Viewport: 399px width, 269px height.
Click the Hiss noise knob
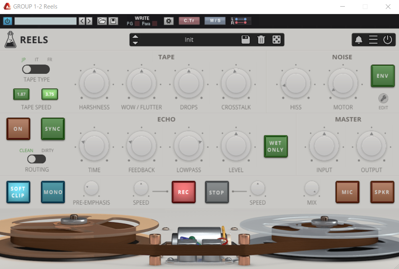point(296,83)
